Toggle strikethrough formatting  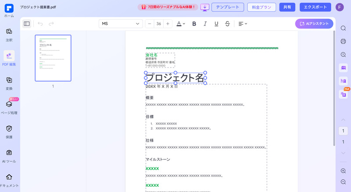click(x=227, y=24)
